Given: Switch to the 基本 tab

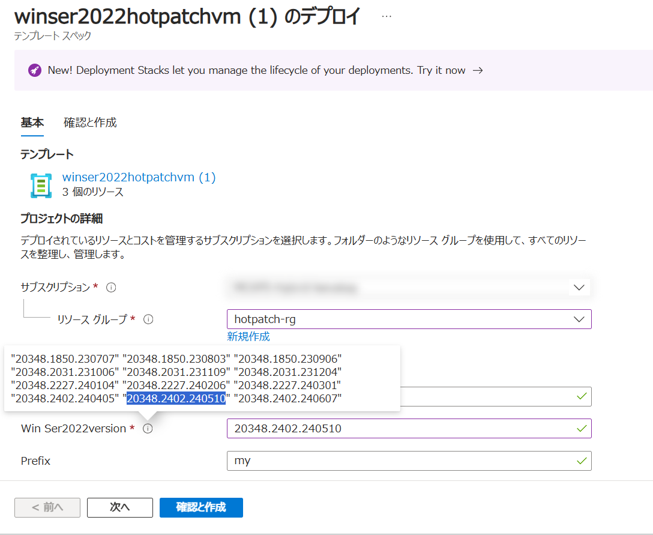Looking at the screenshot, I should tap(32, 122).
